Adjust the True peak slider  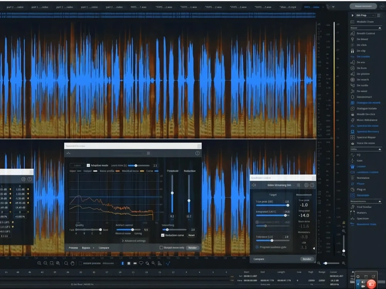(272, 205)
